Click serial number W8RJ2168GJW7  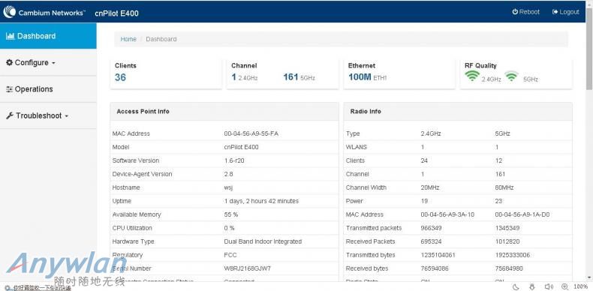point(248,268)
